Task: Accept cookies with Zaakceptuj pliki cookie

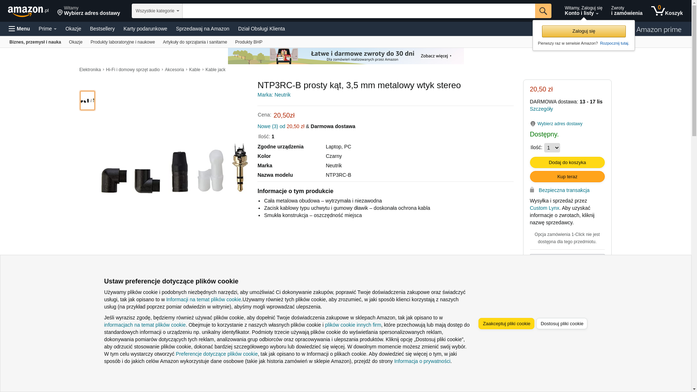Action: [506, 323]
